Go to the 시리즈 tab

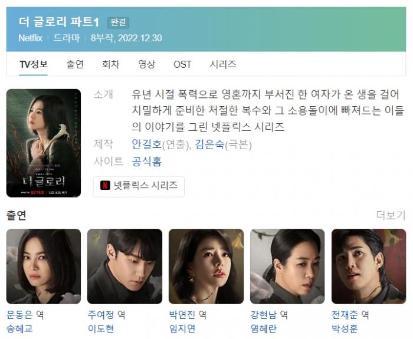click(223, 64)
